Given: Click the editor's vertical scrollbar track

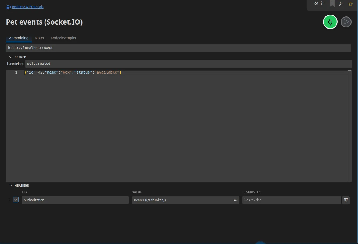Looking at the screenshot, I should (x=349, y=127).
